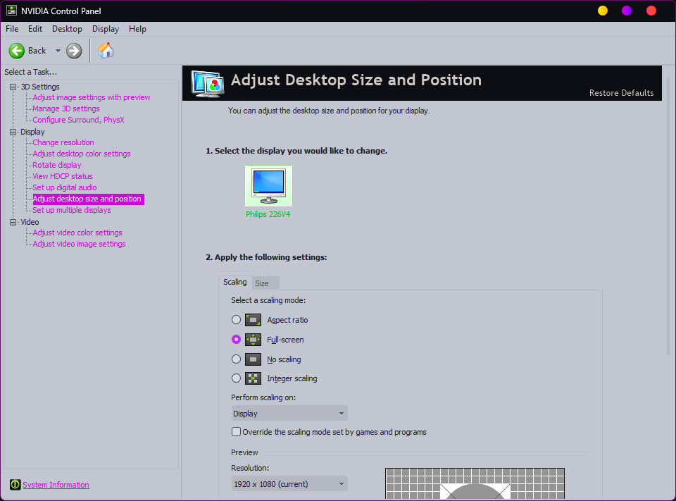Open the Edit menu

pyautogui.click(x=35, y=29)
